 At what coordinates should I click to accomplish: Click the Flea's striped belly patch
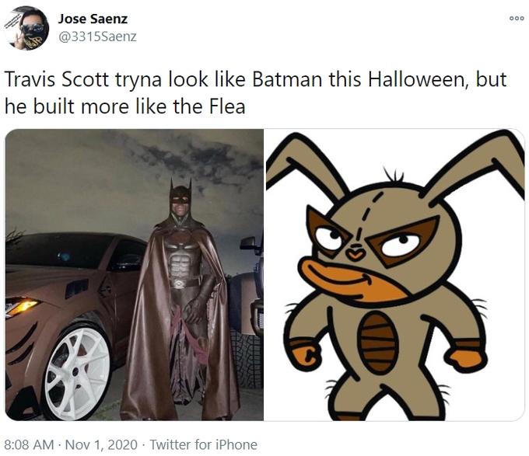pyautogui.click(x=377, y=342)
